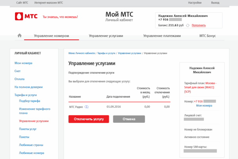Open Интернет-магазин МТС link
The width and height of the screenshot is (238, 159).
tap(48, 3)
